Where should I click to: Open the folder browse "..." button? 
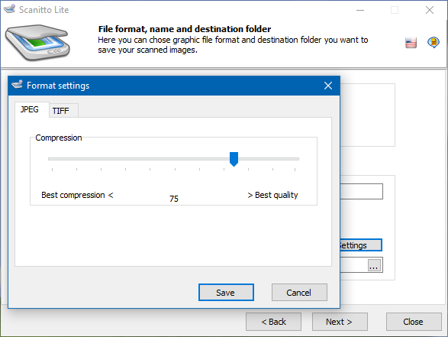tap(374, 265)
